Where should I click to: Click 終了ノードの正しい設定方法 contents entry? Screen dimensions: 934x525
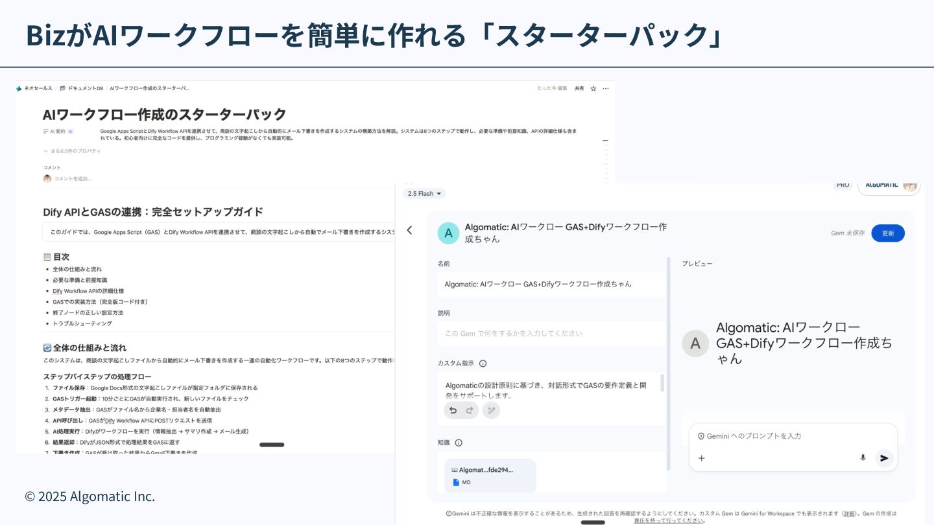tap(88, 312)
